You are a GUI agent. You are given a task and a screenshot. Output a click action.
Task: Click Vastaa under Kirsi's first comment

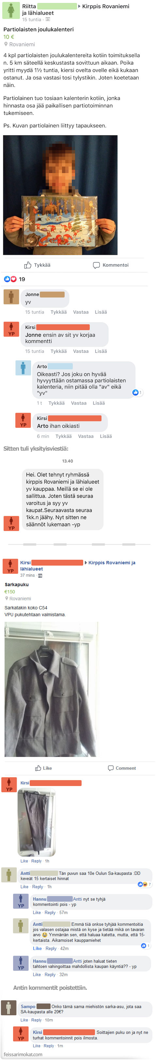(81, 351)
